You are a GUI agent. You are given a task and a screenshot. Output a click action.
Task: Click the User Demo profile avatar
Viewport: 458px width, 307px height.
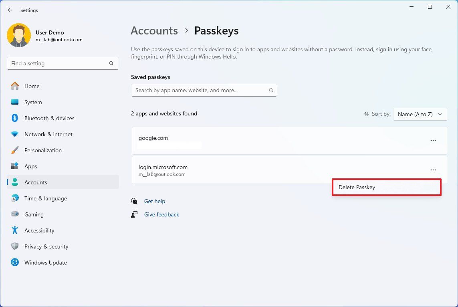(19, 36)
